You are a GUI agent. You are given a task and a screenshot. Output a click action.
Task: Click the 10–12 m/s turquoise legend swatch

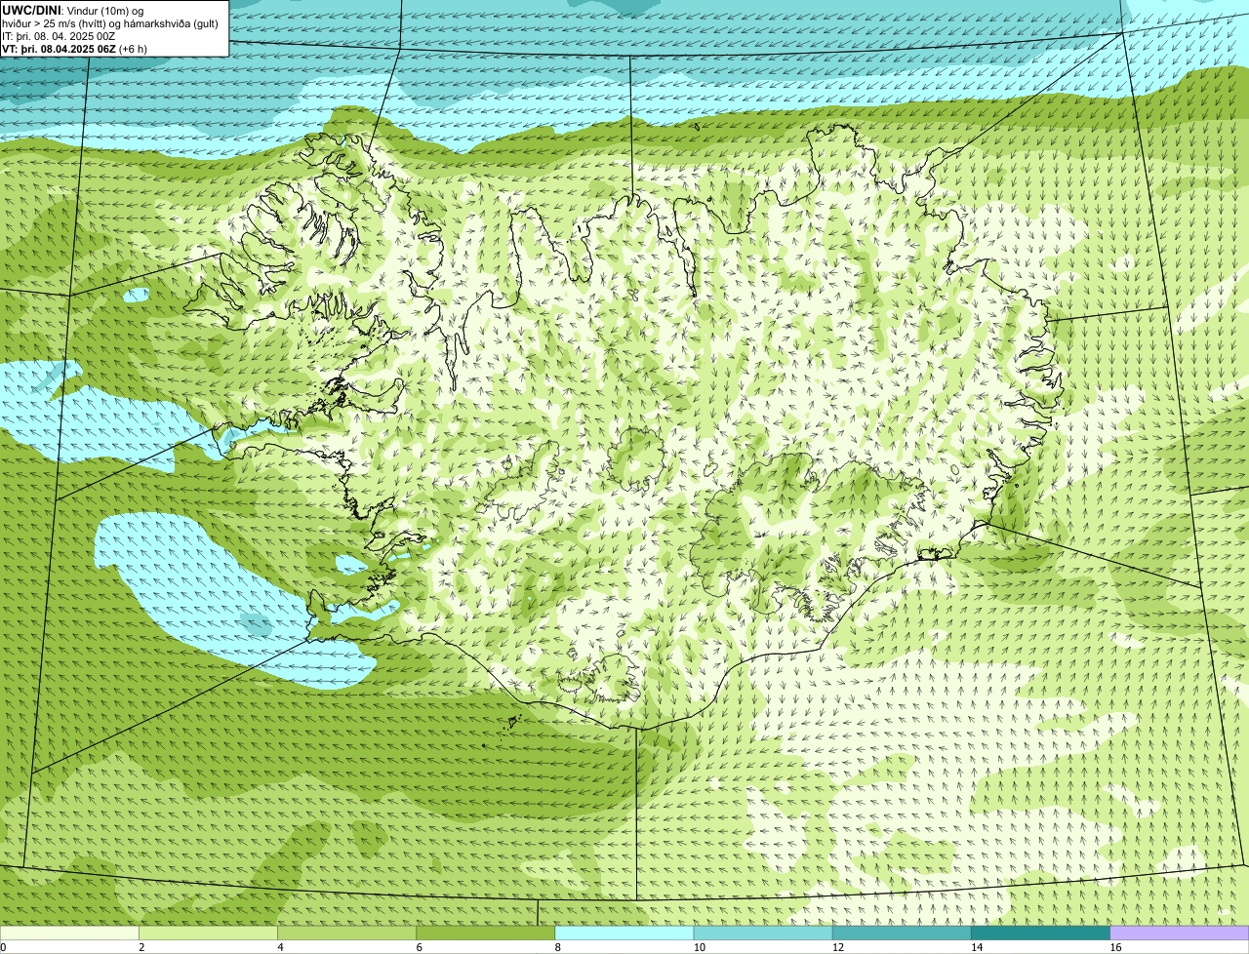[763, 933]
